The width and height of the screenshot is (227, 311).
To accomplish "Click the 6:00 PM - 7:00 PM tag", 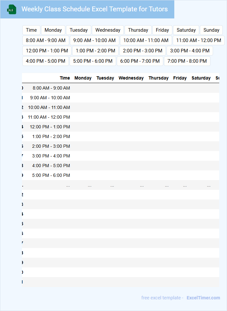I will 140,61.
